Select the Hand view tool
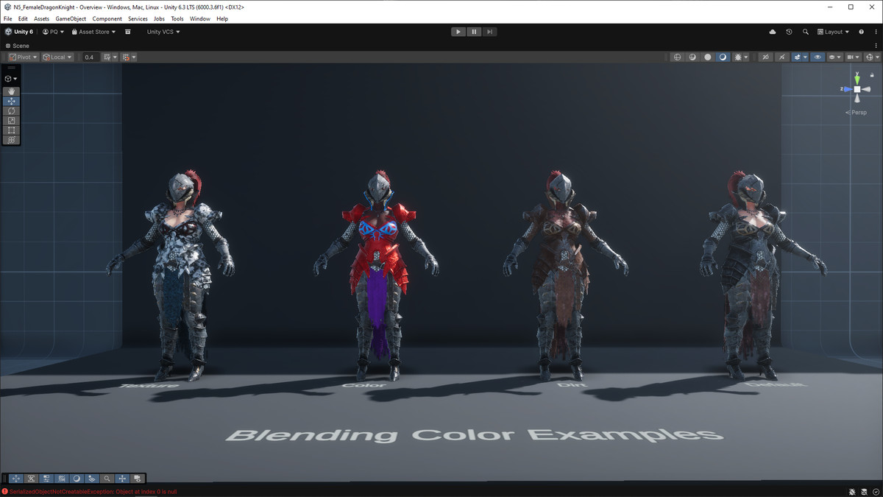This screenshot has height=497, width=883. click(x=11, y=91)
